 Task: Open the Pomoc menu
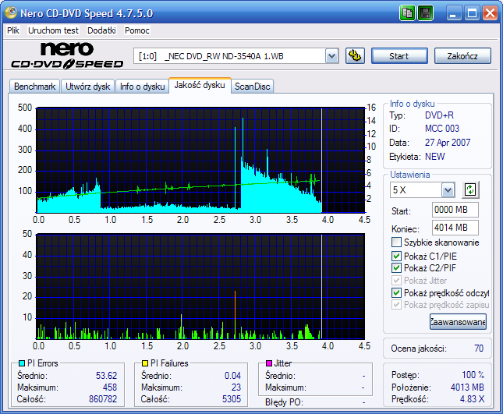(137, 30)
